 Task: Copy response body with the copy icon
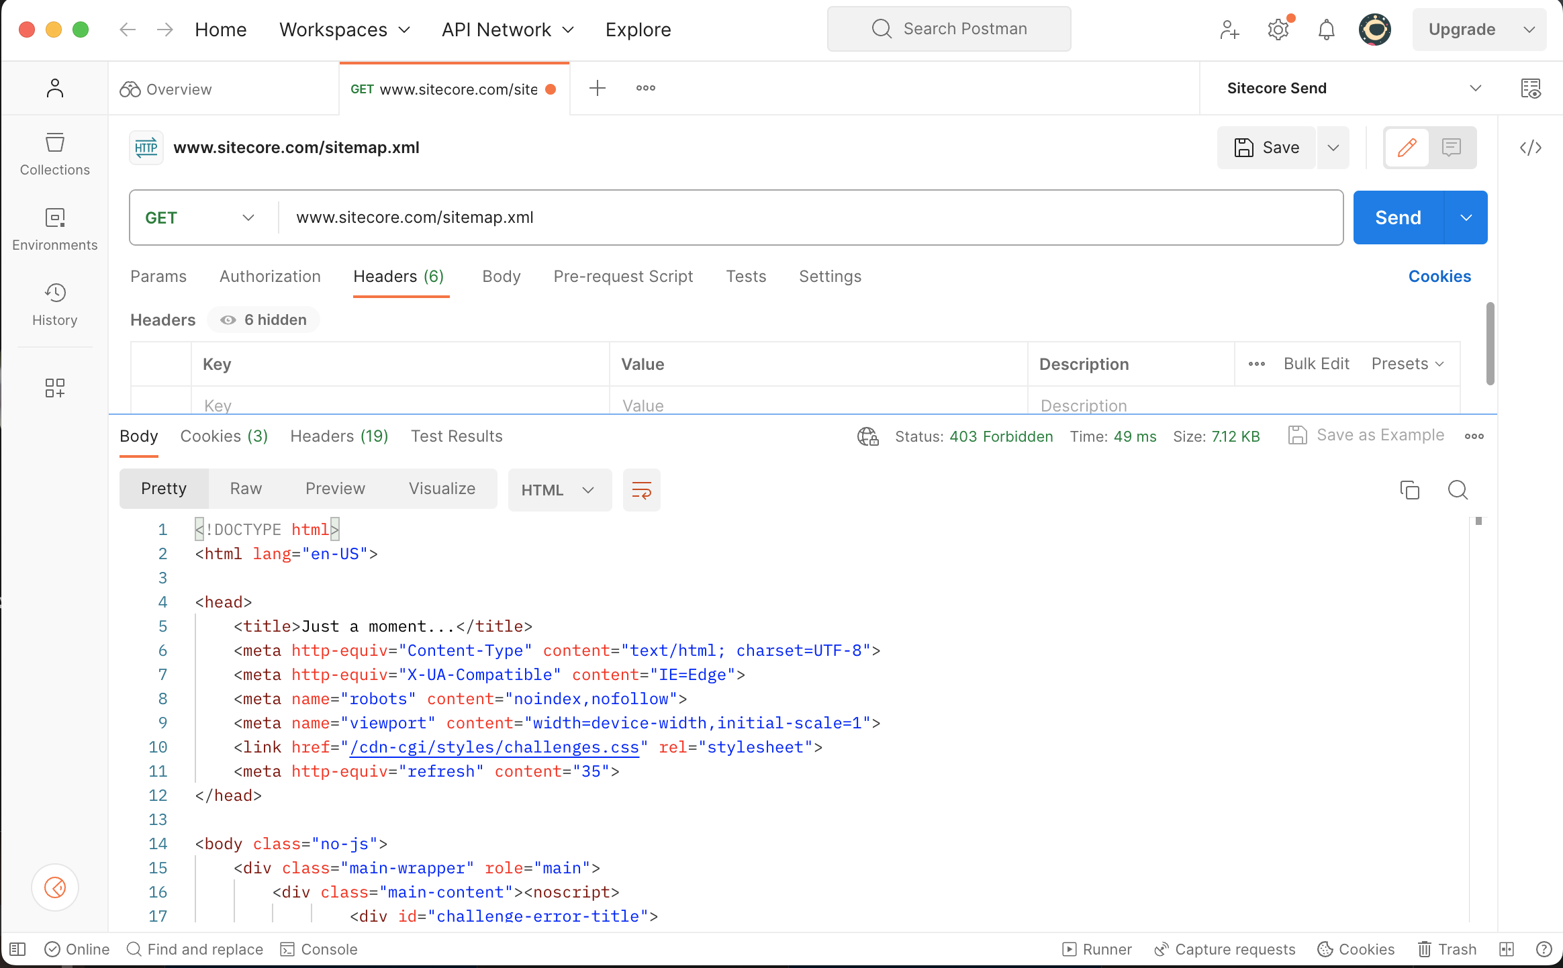(1409, 490)
